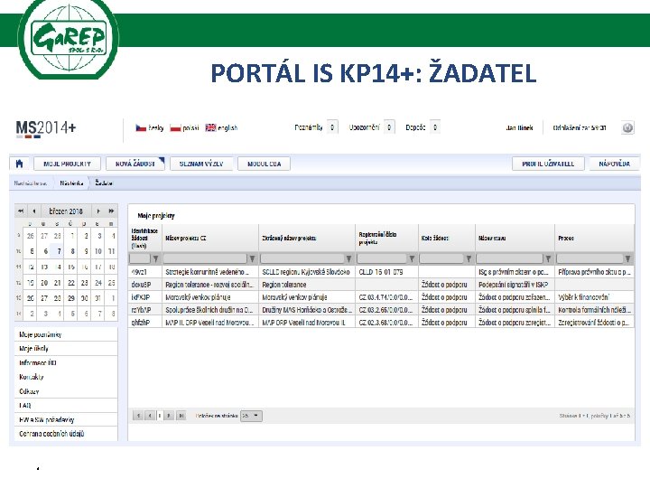Image resolution: width=650 pixels, height=488 pixels.
Task: Go to next page in pager
Action: coord(169,416)
